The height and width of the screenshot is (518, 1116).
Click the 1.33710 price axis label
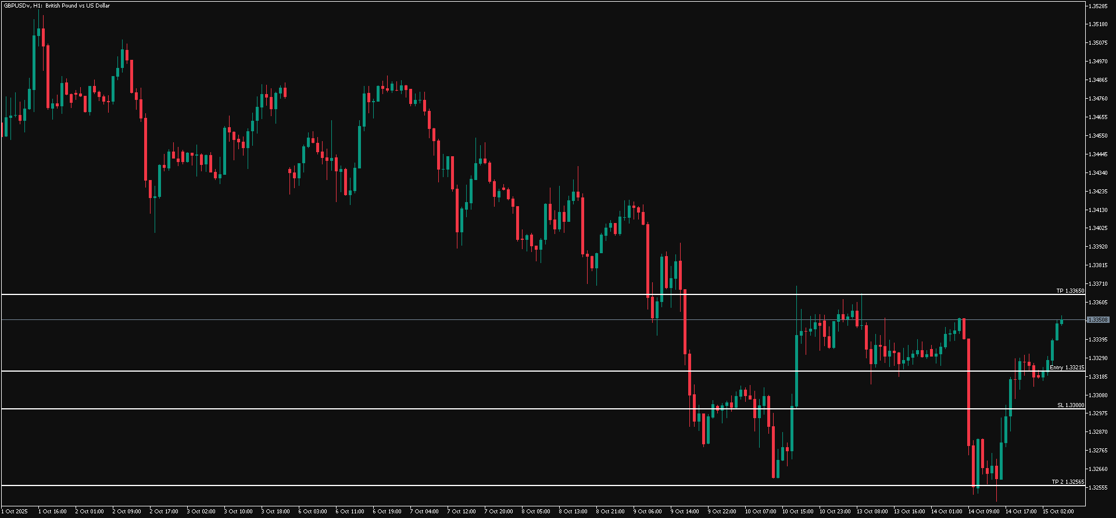point(1098,284)
